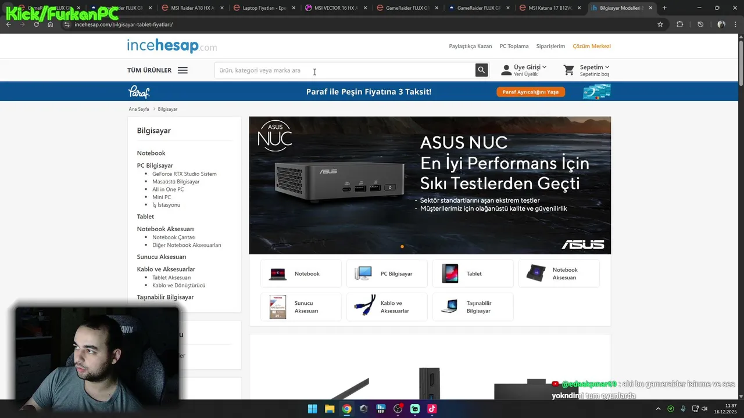Click the orange carousel dot on banner
744x418 pixels.
pos(402,247)
